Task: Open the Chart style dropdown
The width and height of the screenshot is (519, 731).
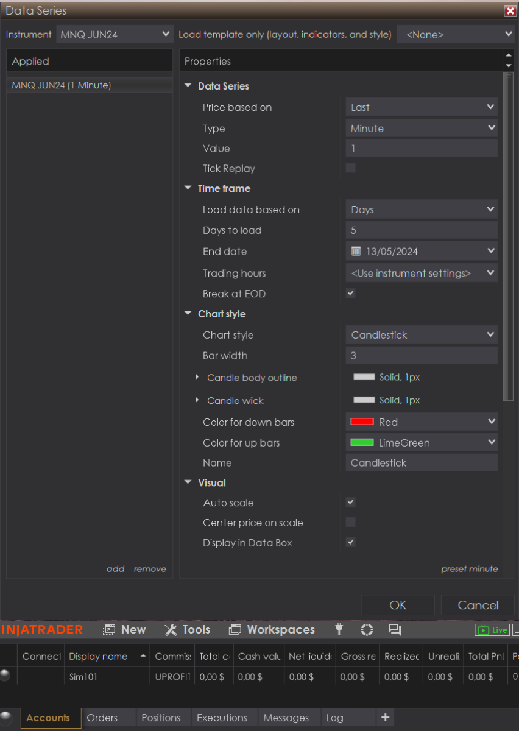Action: click(x=422, y=335)
